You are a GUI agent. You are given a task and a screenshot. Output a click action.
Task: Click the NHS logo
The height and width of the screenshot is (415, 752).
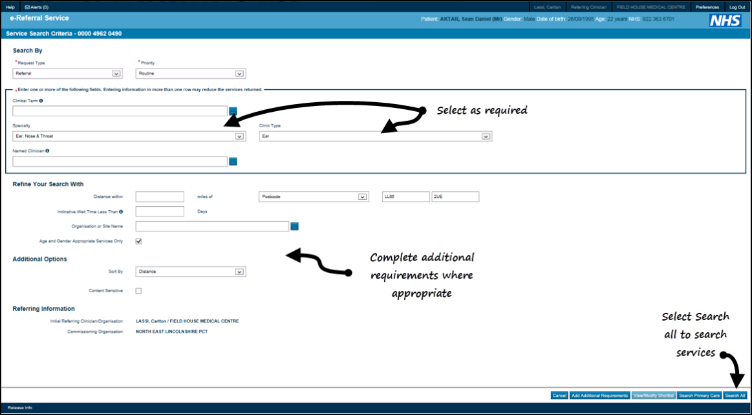[x=725, y=21]
